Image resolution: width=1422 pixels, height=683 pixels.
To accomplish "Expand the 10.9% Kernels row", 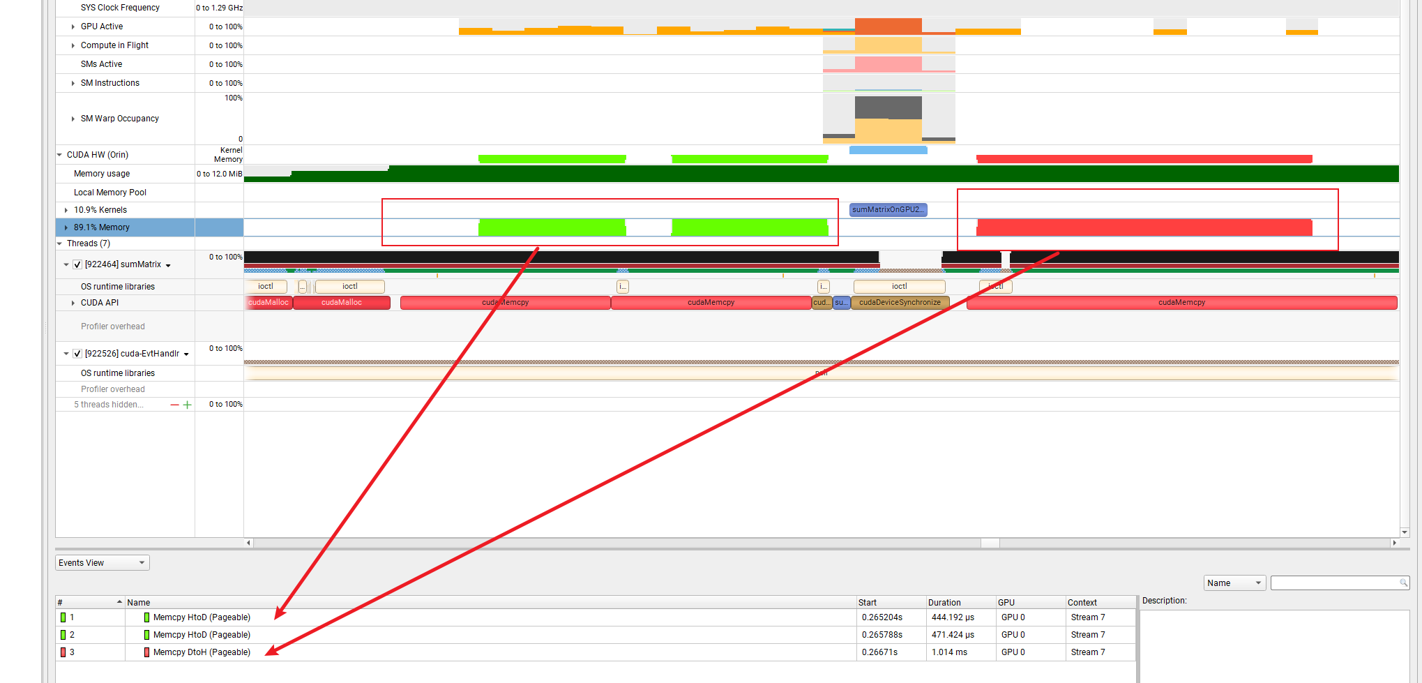I will (x=66, y=210).
